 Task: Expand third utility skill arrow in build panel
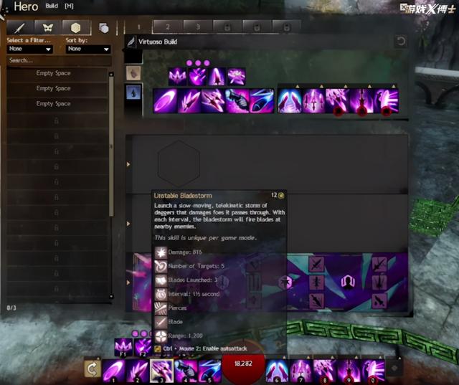point(369,86)
